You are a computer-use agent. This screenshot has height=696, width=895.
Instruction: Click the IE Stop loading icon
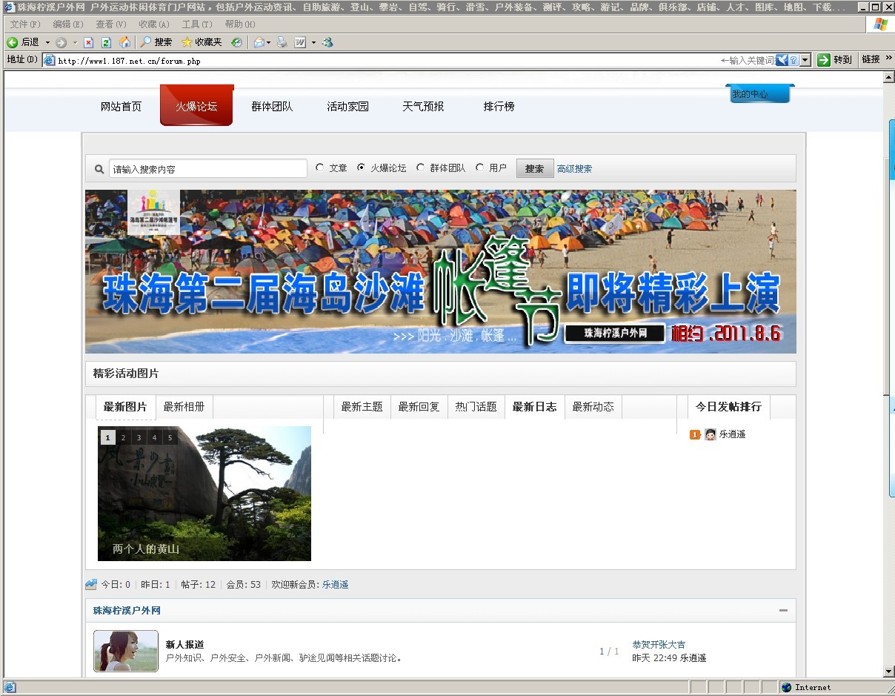coord(88,43)
